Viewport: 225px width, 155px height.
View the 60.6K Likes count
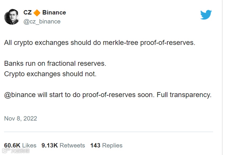point(20,145)
